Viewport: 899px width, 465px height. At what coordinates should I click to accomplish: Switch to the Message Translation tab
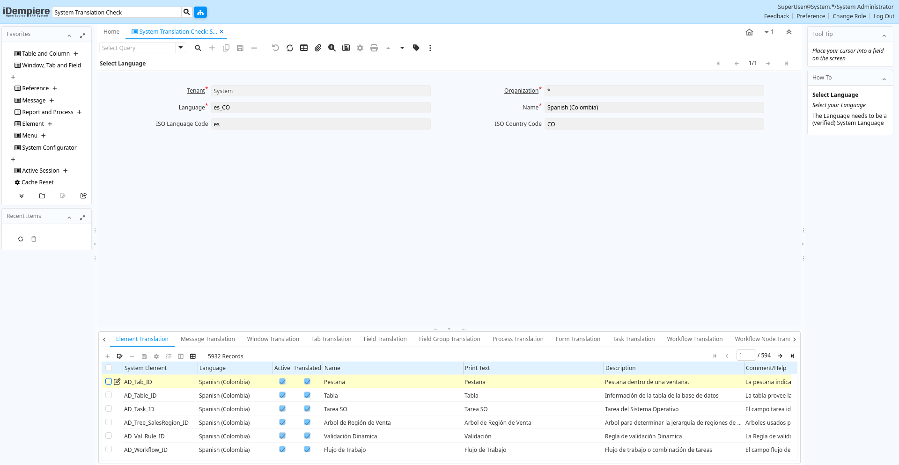click(207, 339)
